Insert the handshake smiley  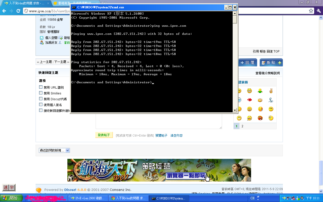point(260,100)
